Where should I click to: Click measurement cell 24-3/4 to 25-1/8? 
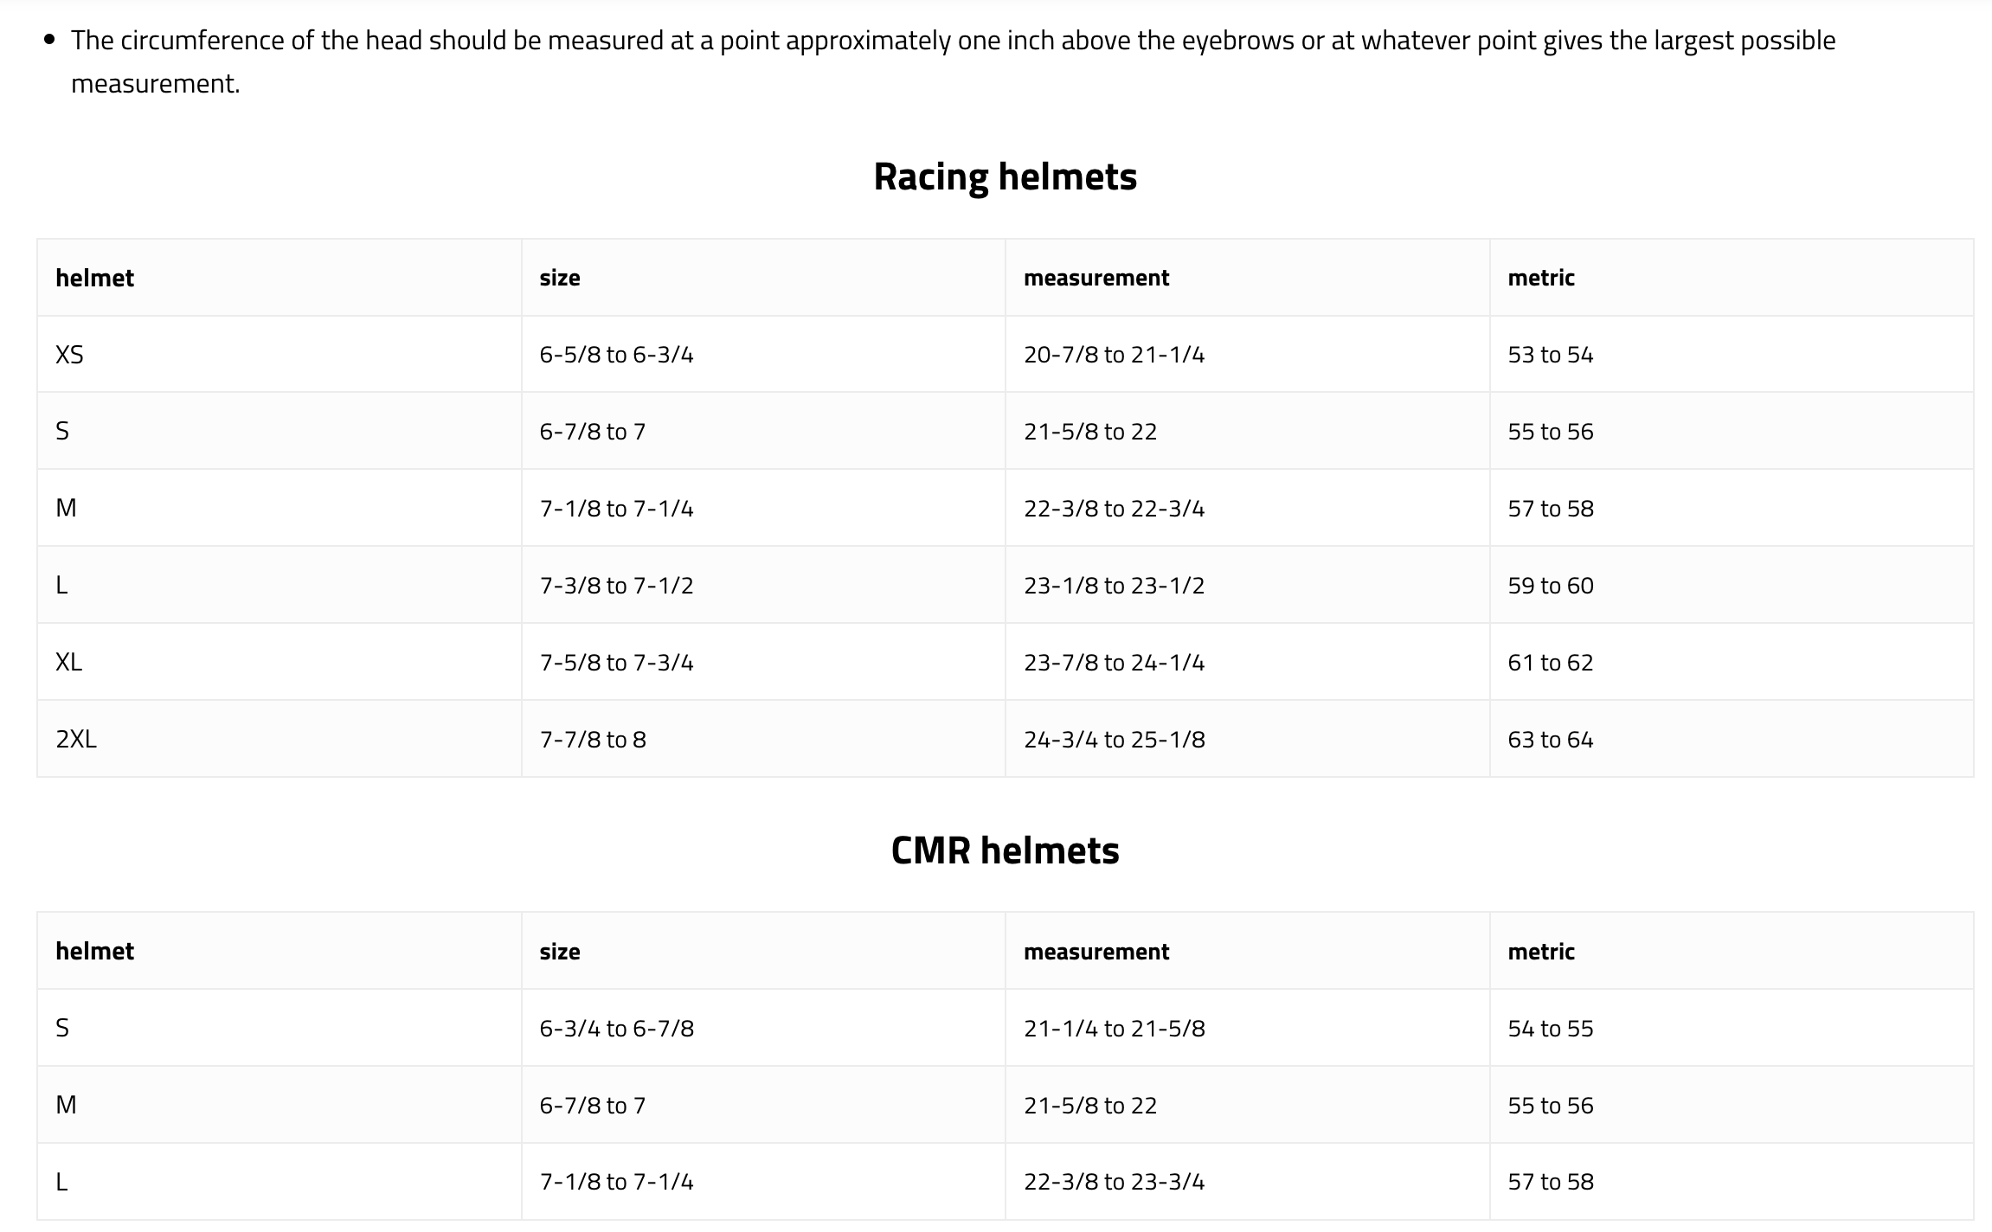point(1248,739)
